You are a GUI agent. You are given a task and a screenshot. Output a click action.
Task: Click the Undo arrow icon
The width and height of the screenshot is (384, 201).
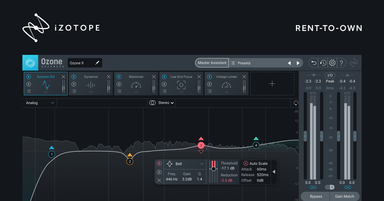(314, 63)
